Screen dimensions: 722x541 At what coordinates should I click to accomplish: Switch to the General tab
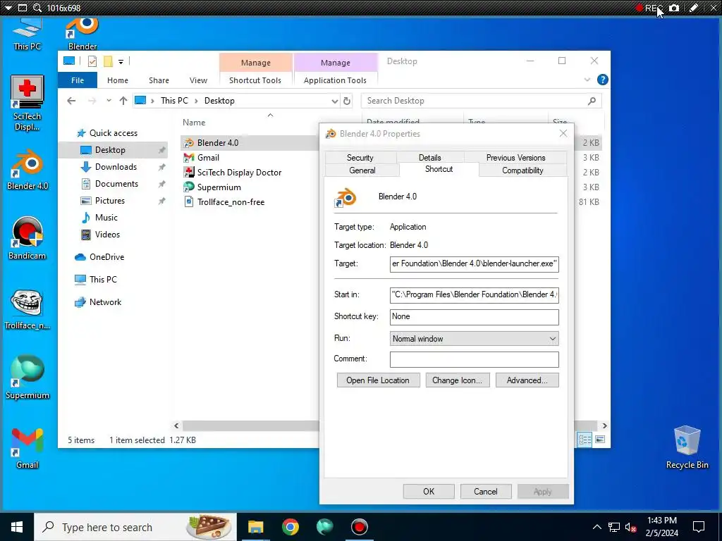tap(362, 170)
